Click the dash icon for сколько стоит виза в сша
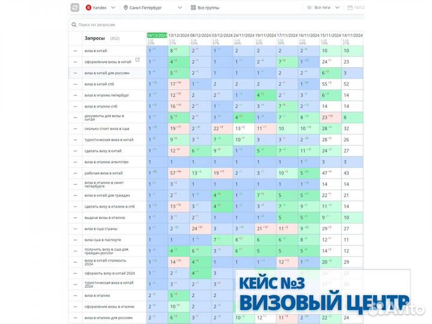The height and width of the screenshot is (324, 432). pyautogui.click(x=75, y=128)
